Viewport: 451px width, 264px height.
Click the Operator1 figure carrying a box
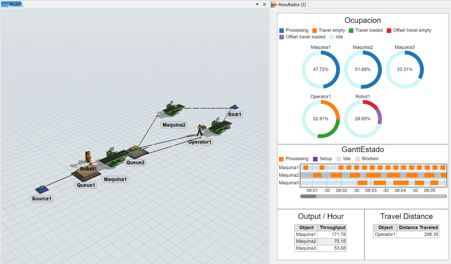(x=200, y=130)
